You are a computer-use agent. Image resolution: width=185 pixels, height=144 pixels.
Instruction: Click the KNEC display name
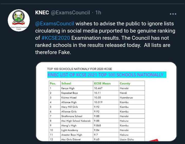[42, 13]
